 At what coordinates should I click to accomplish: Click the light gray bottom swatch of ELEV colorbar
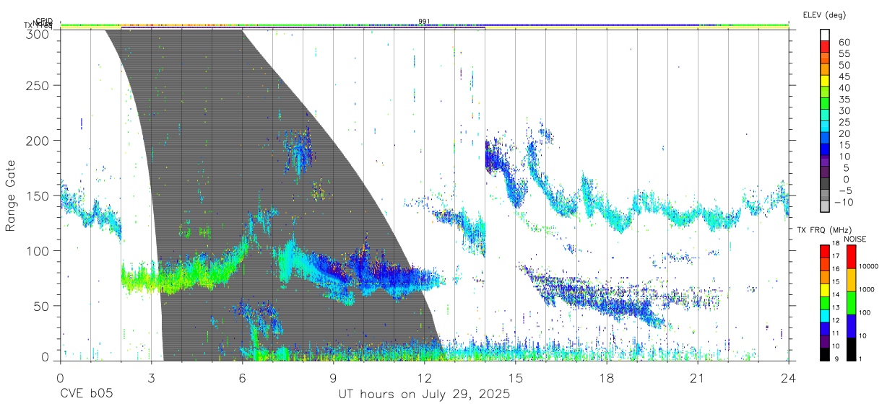tap(825, 206)
